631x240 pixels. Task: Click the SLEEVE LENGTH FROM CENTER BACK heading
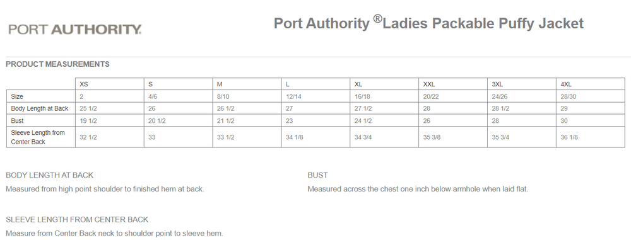pyautogui.click(x=77, y=219)
